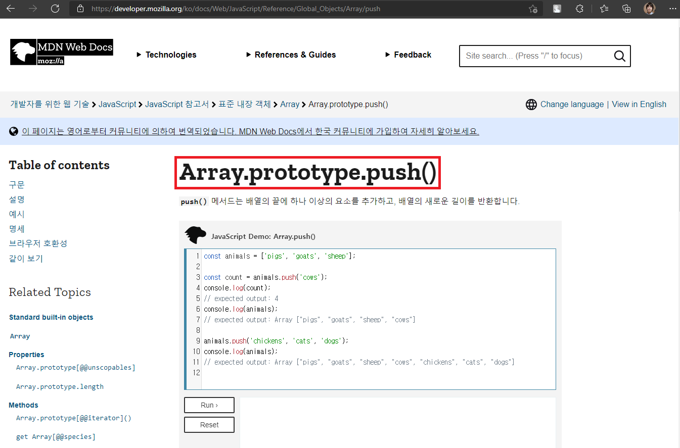Open the Array.prototype.length sidebar link
Image resolution: width=680 pixels, height=448 pixels.
click(60, 386)
